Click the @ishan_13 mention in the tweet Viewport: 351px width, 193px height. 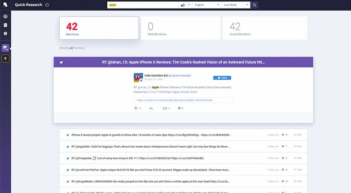tap(144, 88)
